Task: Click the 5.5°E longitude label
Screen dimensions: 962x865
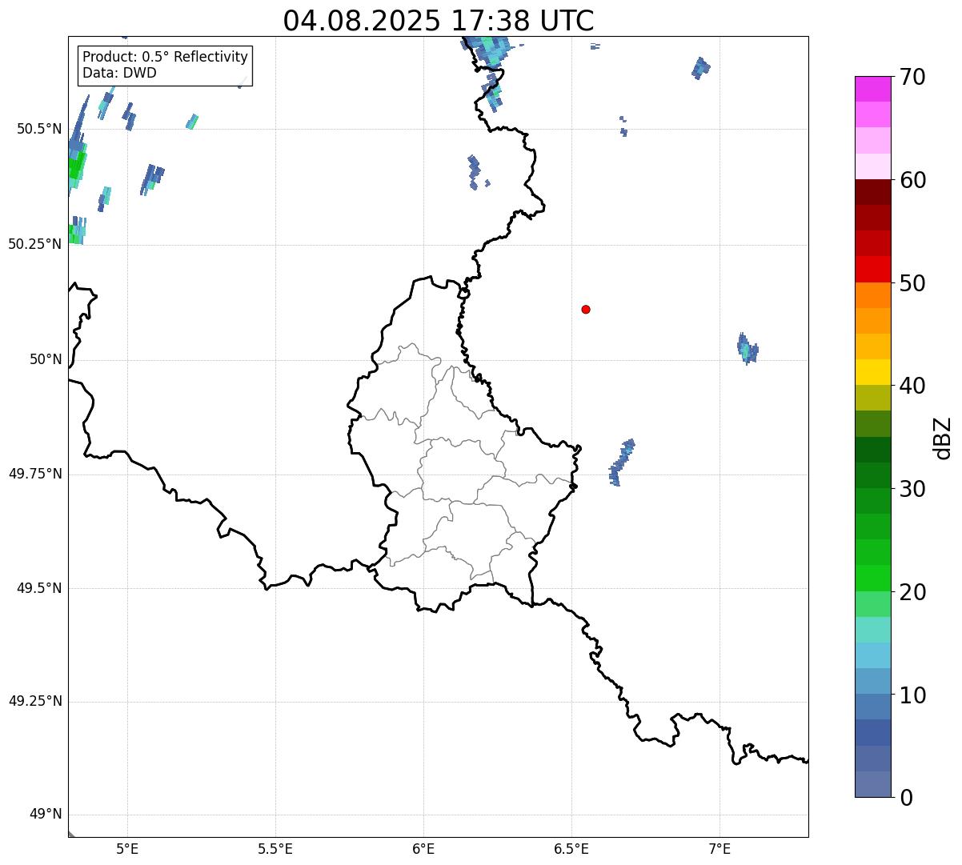Action: point(275,848)
